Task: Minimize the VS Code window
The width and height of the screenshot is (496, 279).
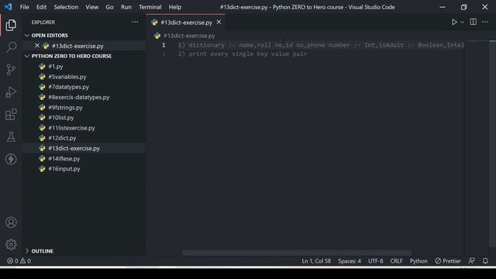Action: click(x=443, y=7)
